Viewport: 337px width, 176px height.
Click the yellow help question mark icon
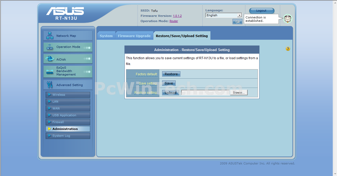coord(288,49)
